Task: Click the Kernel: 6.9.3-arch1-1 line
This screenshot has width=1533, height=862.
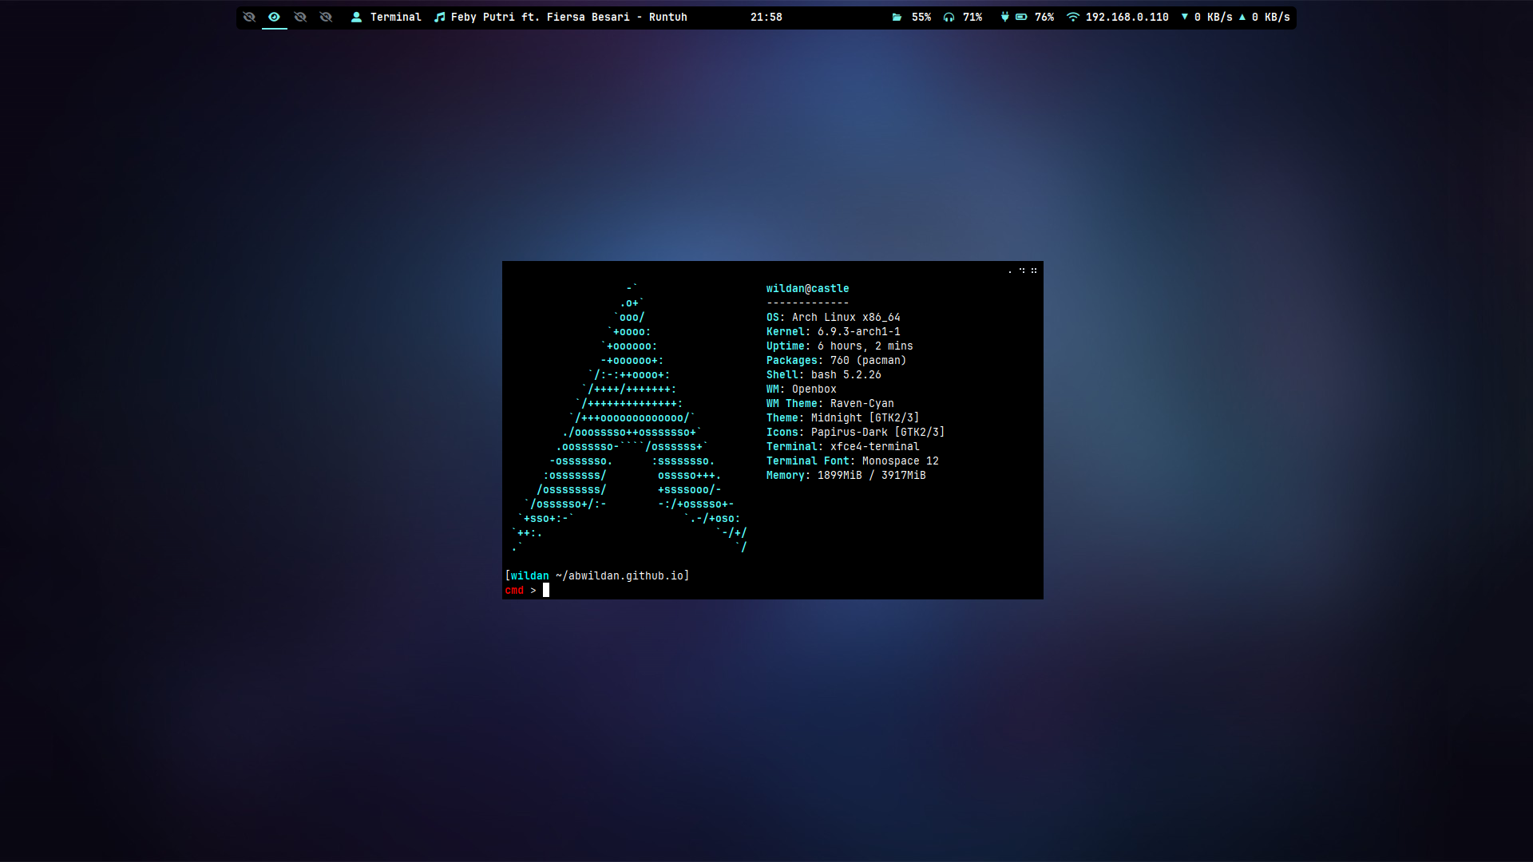Action: point(833,332)
